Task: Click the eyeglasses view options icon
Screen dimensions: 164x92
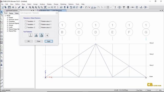Action: pos(61,7)
